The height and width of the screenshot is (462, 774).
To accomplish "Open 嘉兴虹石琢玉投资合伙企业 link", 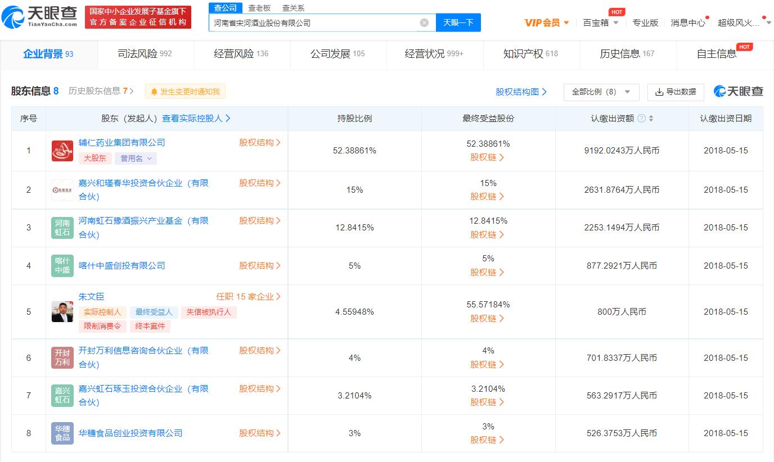I will tap(143, 396).
